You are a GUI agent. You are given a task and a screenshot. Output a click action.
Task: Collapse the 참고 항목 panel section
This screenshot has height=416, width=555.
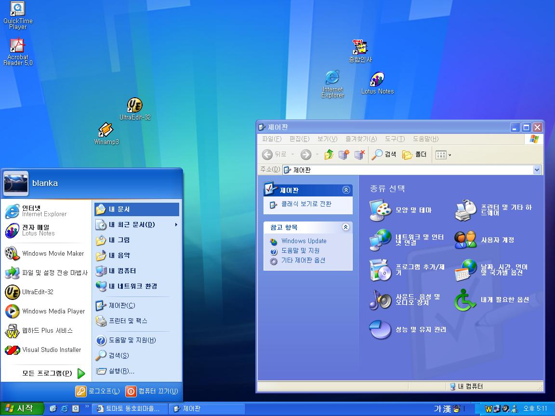[346, 227]
